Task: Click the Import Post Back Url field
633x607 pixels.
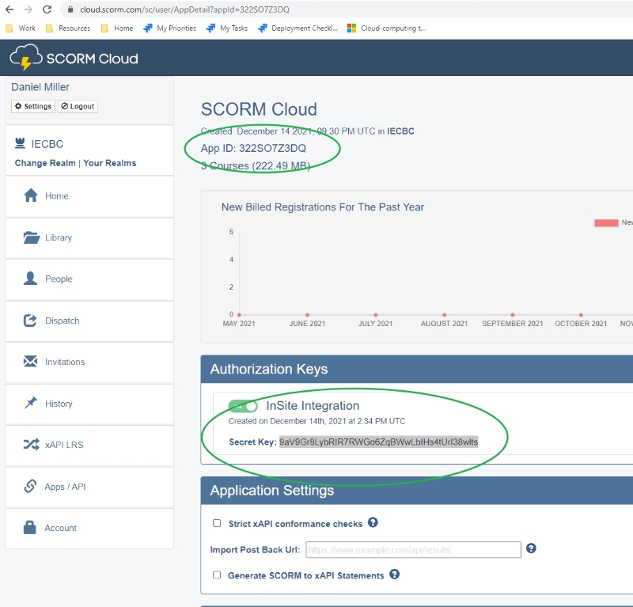Action: [x=412, y=549]
